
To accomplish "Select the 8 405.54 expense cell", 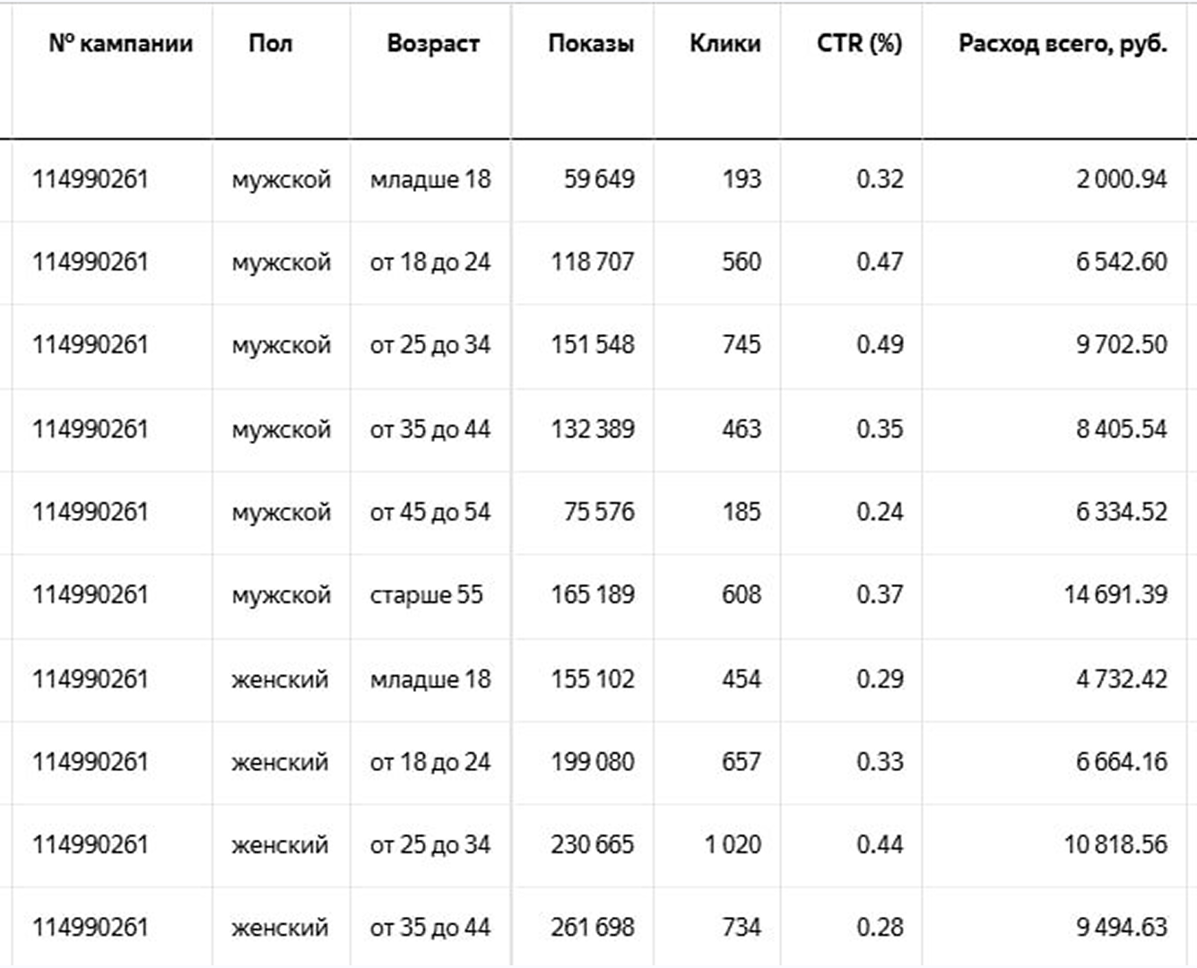I will [x=1121, y=428].
